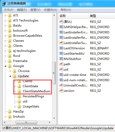Screen dimensions: 115x132
Task: Click the tree vertical scrollbar thumb
Action: [54, 73]
